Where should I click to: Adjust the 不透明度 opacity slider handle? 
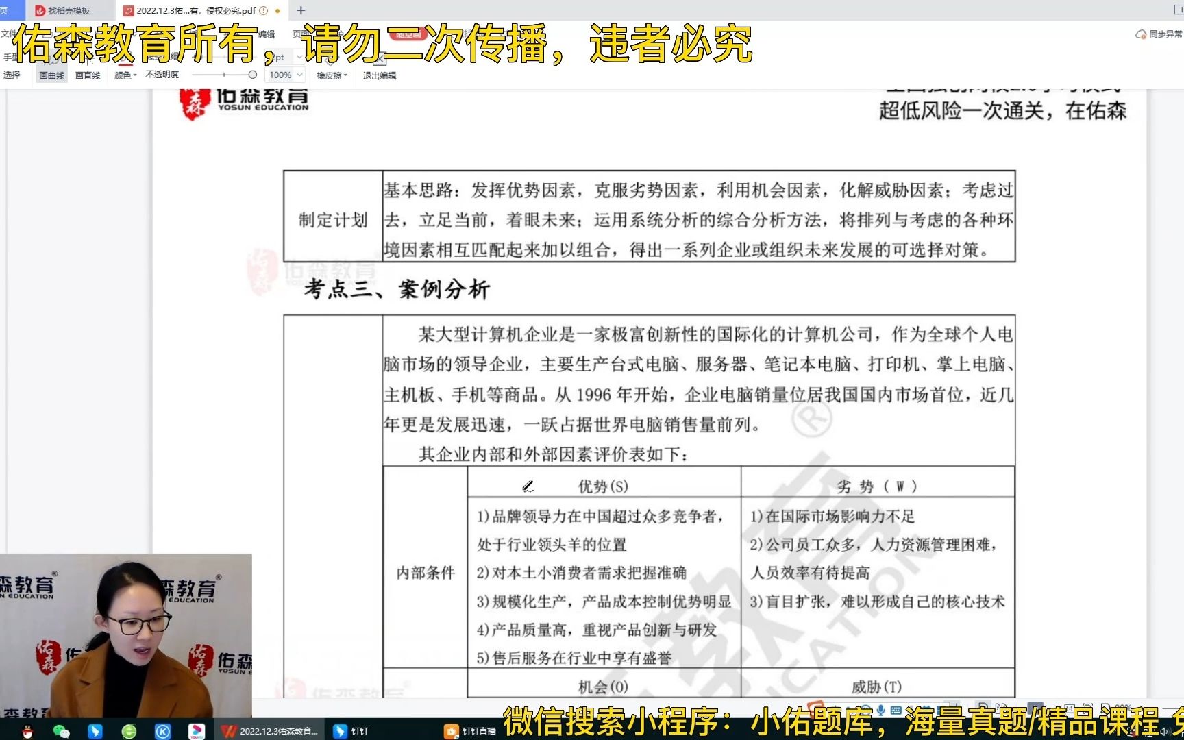tap(252, 74)
